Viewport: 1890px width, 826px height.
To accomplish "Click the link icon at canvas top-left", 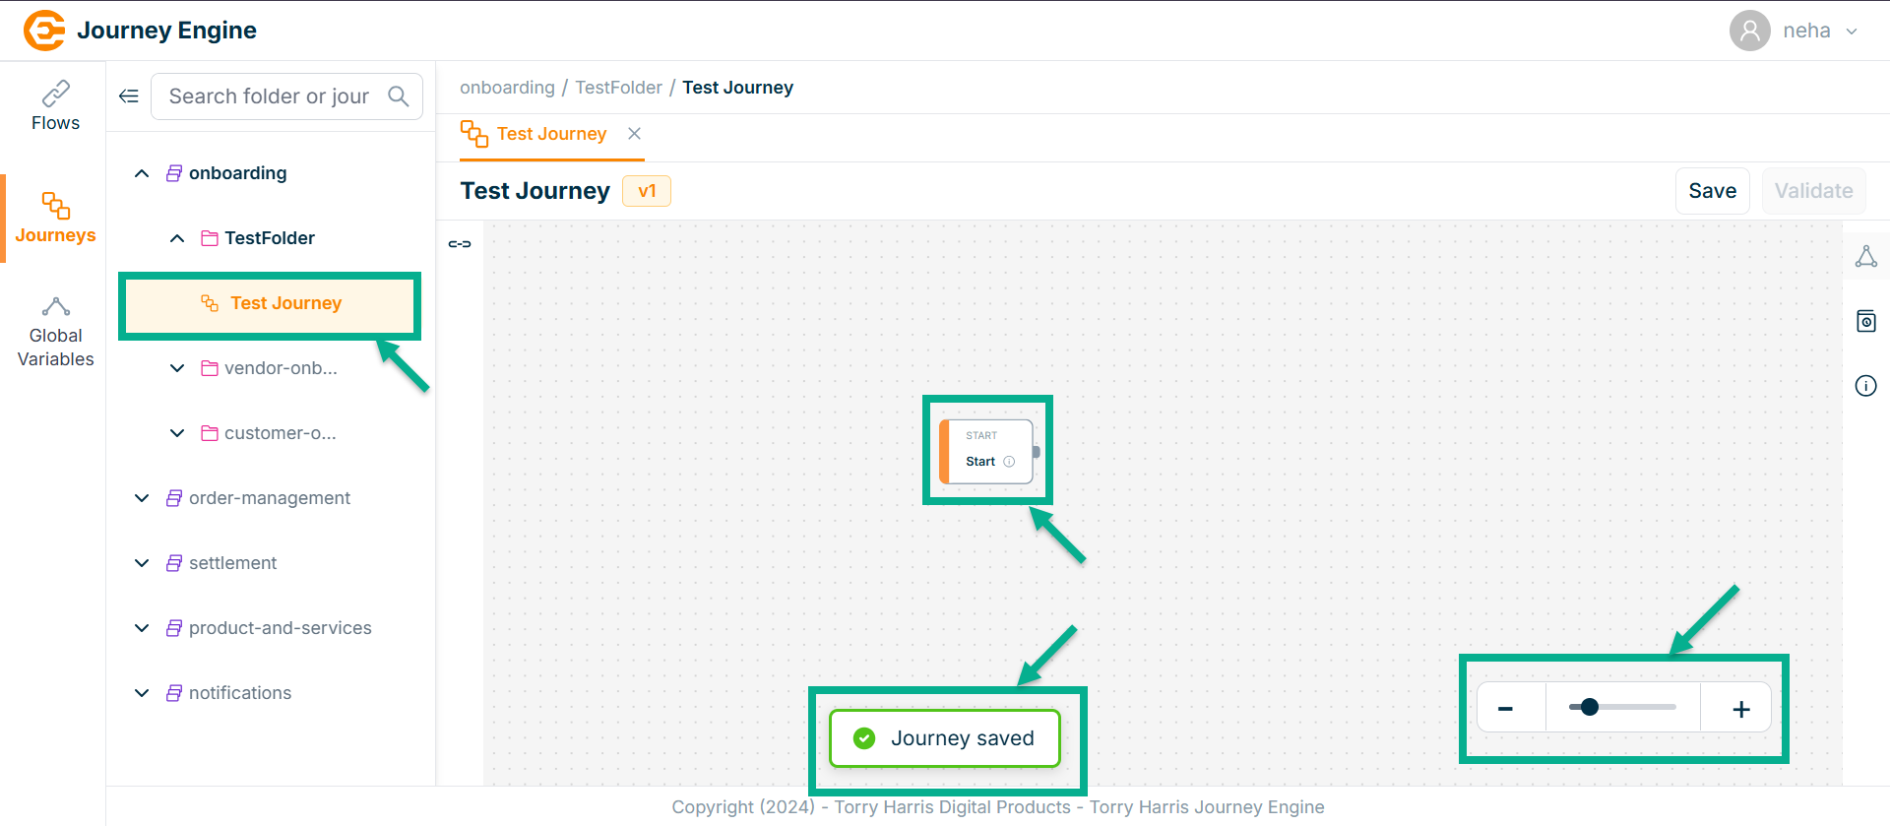I will pyautogui.click(x=460, y=244).
